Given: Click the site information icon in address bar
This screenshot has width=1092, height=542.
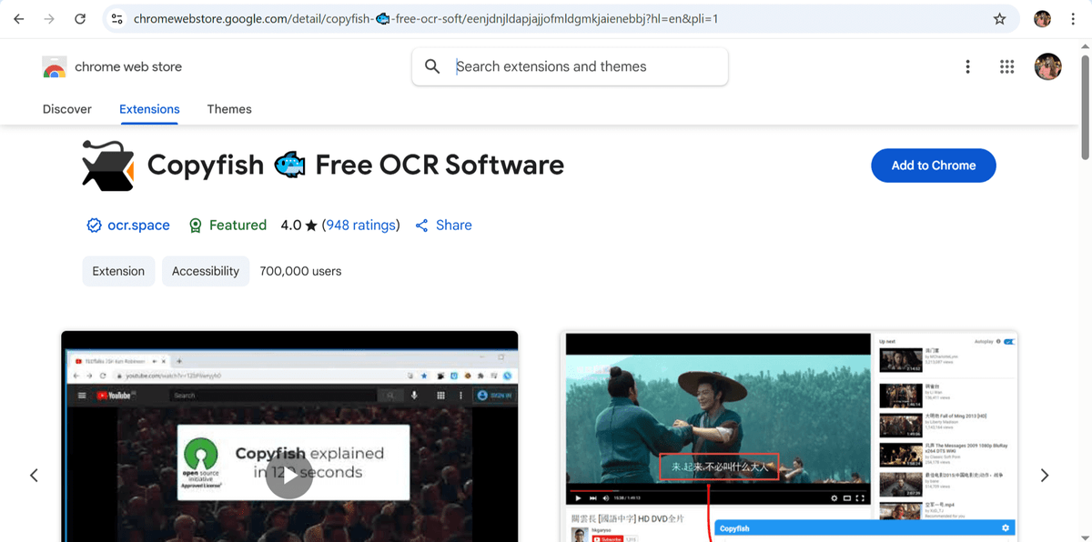Looking at the screenshot, I should pos(116,19).
